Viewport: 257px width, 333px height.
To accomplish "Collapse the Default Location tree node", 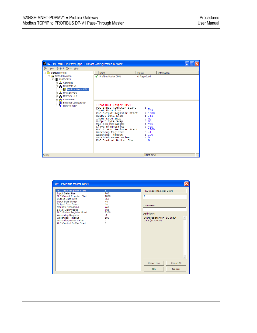I will click(49, 76).
